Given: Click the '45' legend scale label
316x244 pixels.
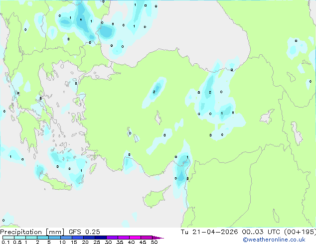Looking at the screenshot, I should point(143,242).
